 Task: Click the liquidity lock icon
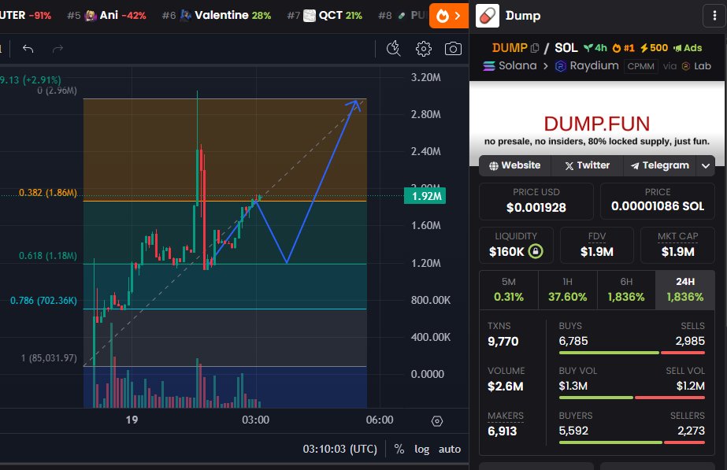tap(536, 251)
